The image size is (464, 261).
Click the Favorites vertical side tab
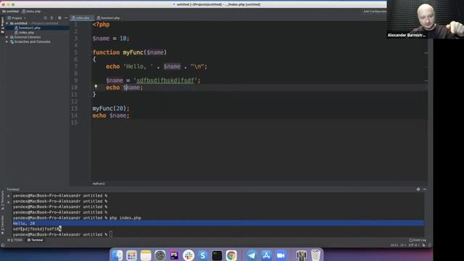coord(3,224)
